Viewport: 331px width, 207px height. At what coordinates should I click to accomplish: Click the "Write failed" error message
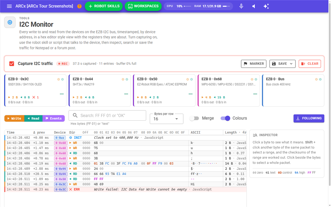[140, 190]
